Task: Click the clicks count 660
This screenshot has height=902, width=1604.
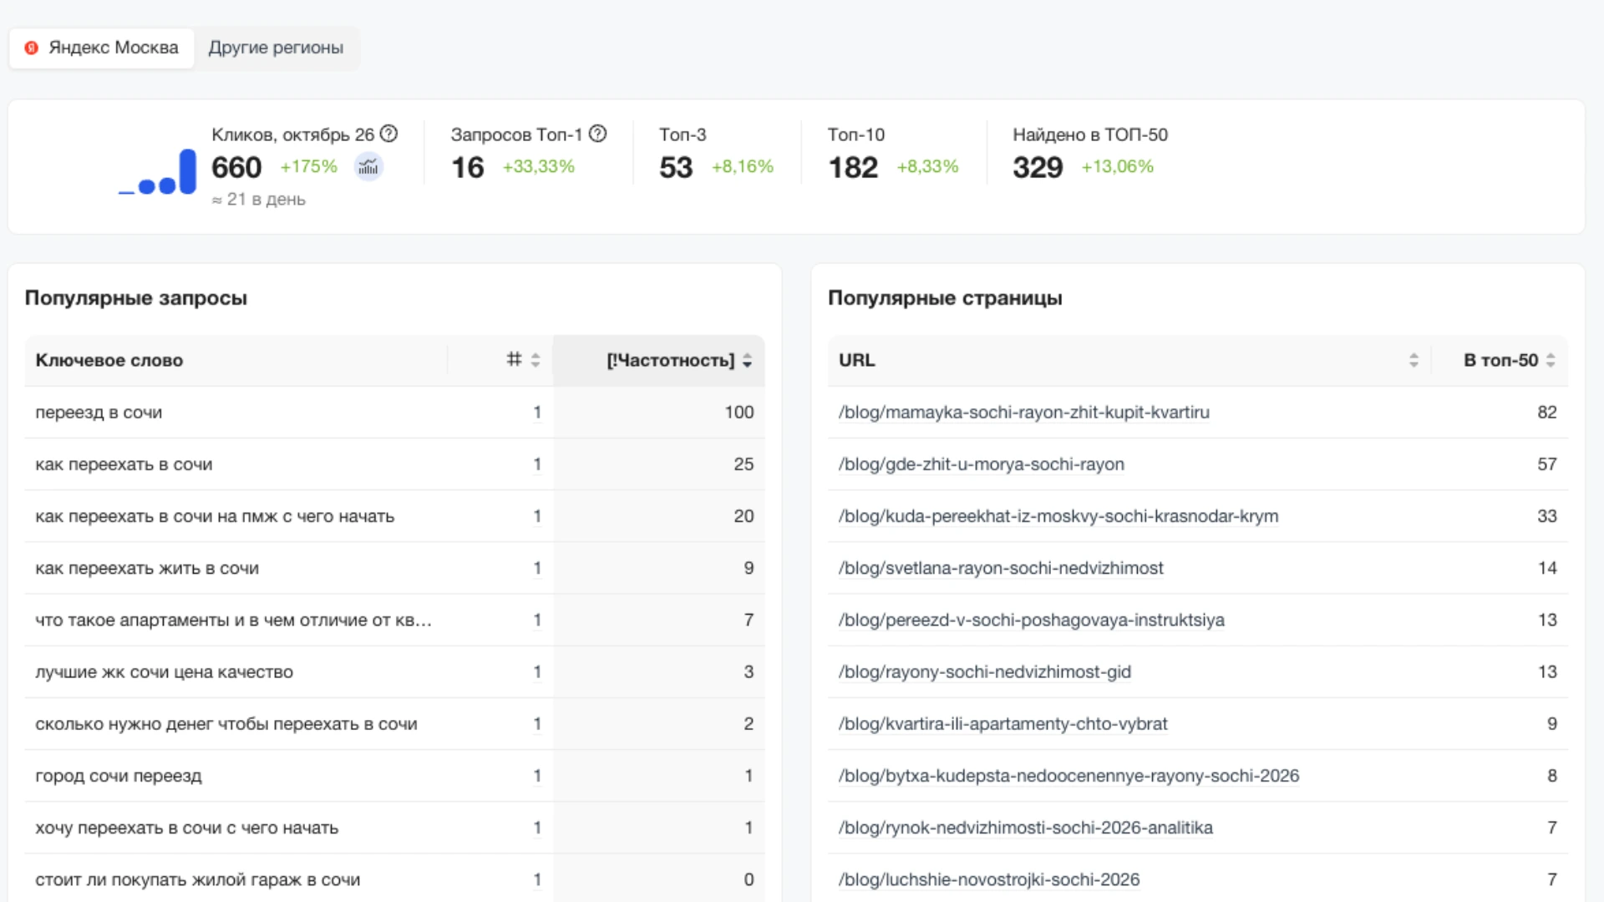Action: tap(236, 168)
